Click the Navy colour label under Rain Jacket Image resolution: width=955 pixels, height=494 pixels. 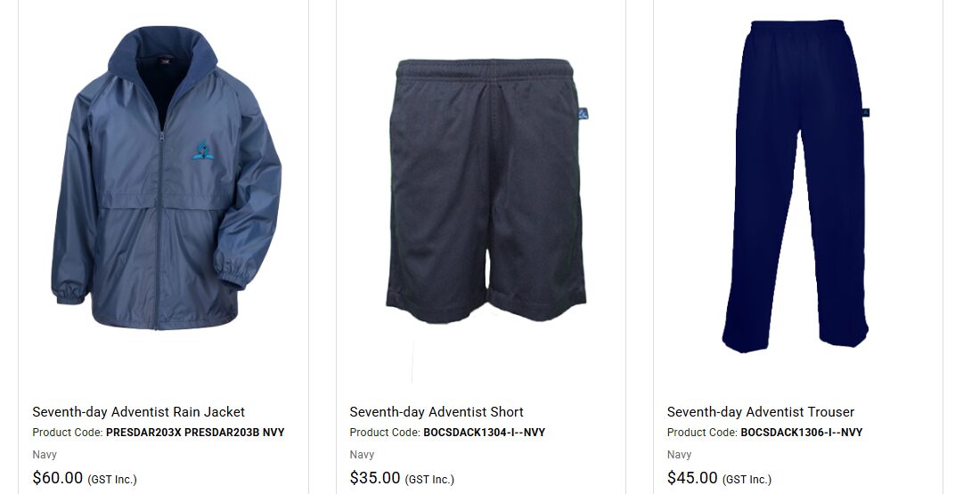pos(45,455)
